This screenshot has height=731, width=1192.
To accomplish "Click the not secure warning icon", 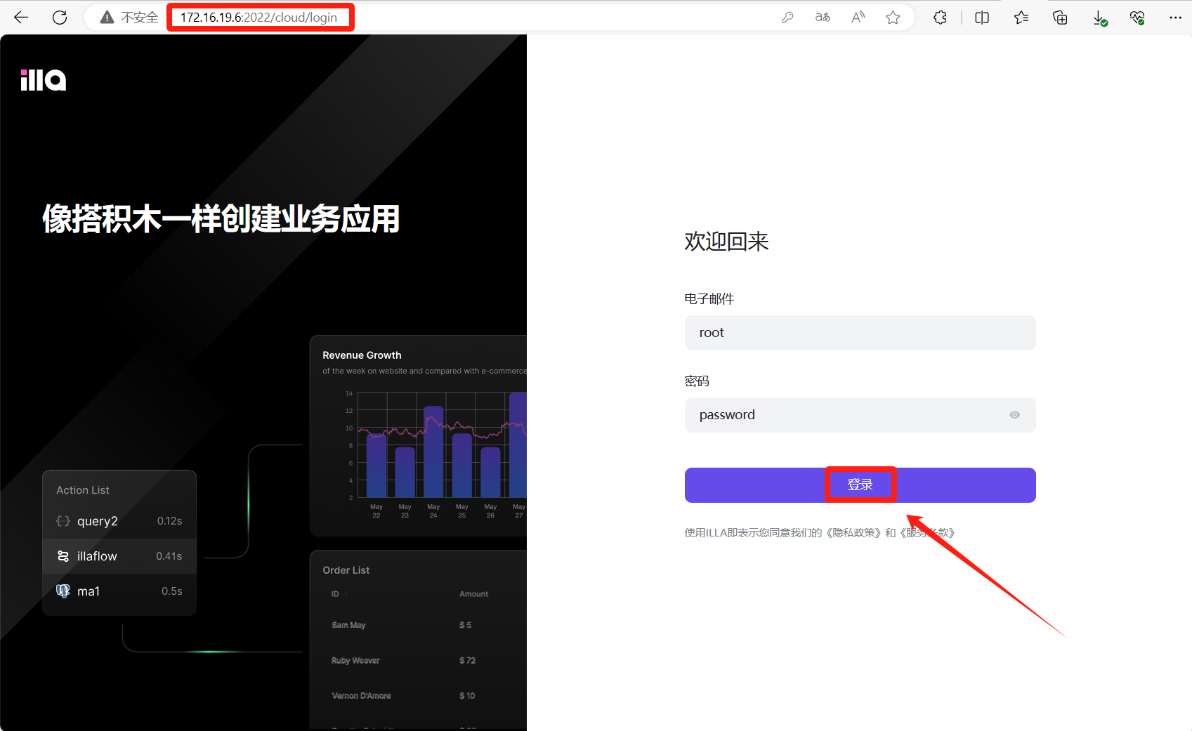I will [x=107, y=18].
